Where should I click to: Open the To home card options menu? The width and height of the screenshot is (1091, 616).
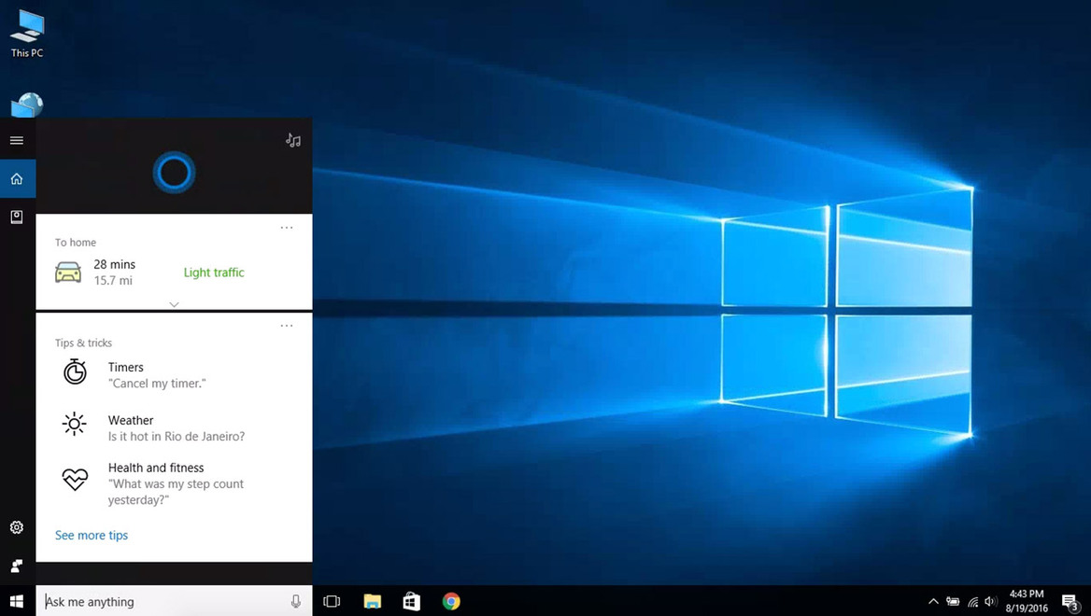click(287, 227)
